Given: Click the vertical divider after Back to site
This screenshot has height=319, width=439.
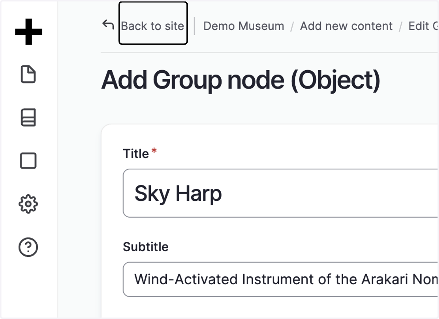Looking at the screenshot, I should pyautogui.click(x=194, y=26).
